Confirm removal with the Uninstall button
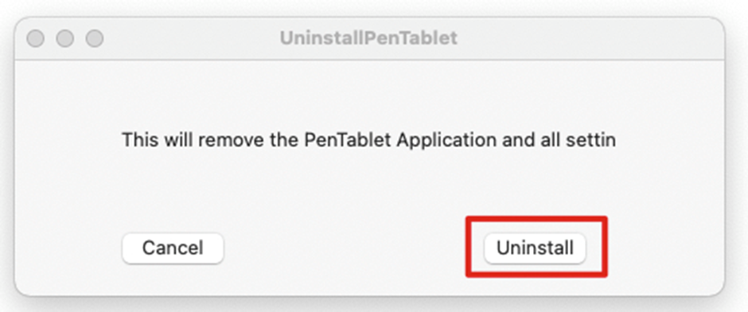748x312 pixels. click(535, 248)
